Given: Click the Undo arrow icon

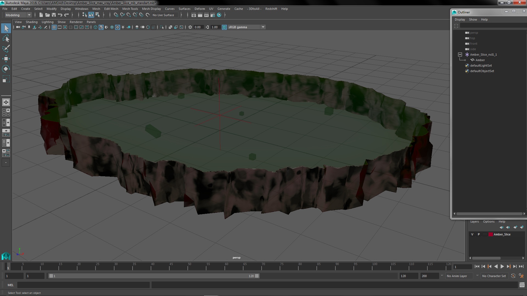Looking at the screenshot, I should tap(60, 15).
